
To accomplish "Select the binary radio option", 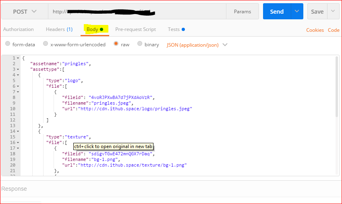I will 140,43.
